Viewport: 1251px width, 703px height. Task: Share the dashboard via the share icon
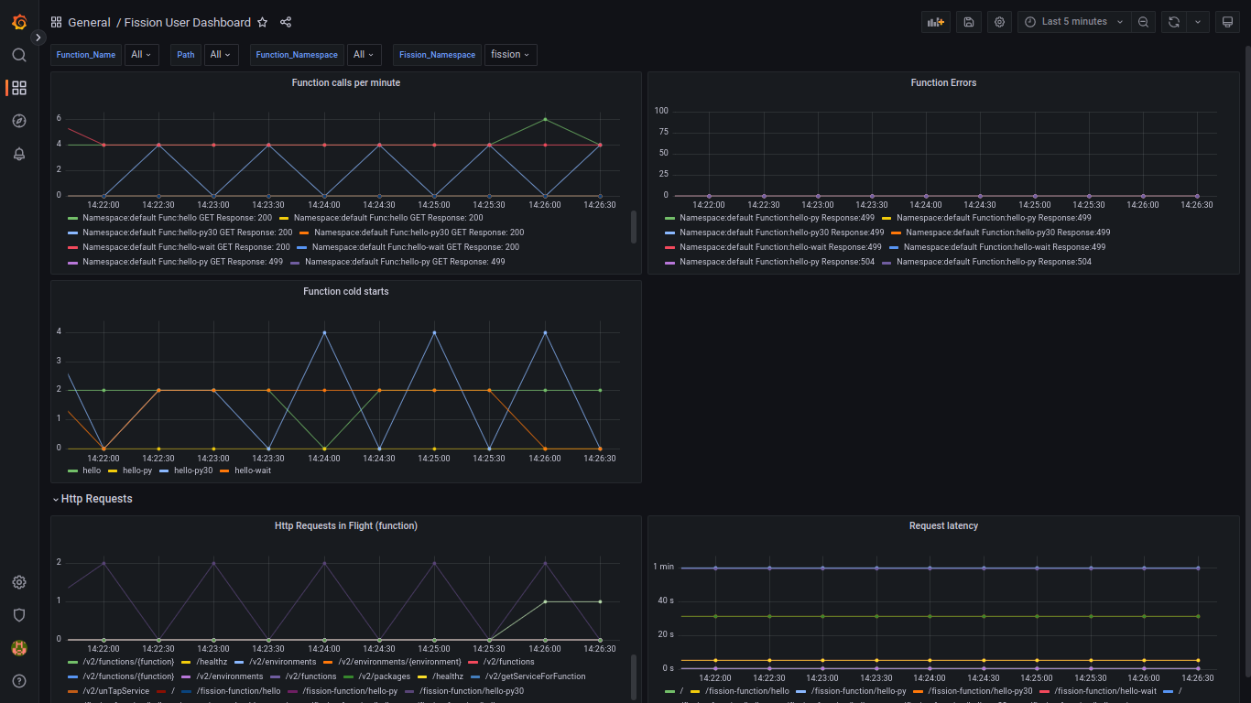[x=285, y=21]
